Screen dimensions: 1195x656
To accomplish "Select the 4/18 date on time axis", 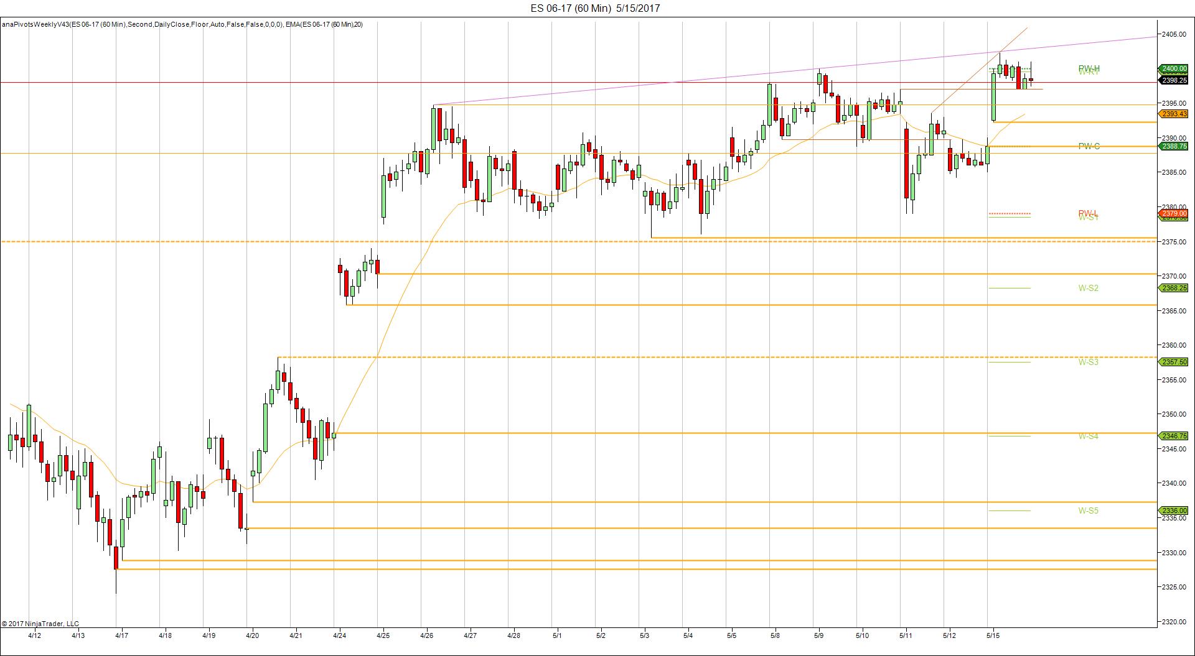I will pos(166,635).
